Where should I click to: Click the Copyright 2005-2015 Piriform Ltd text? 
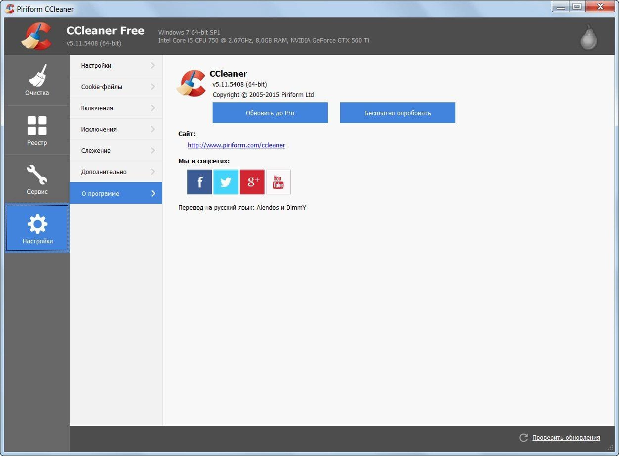tap(263, 94)
